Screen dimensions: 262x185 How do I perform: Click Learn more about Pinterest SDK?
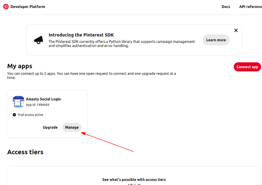[216, 40]
